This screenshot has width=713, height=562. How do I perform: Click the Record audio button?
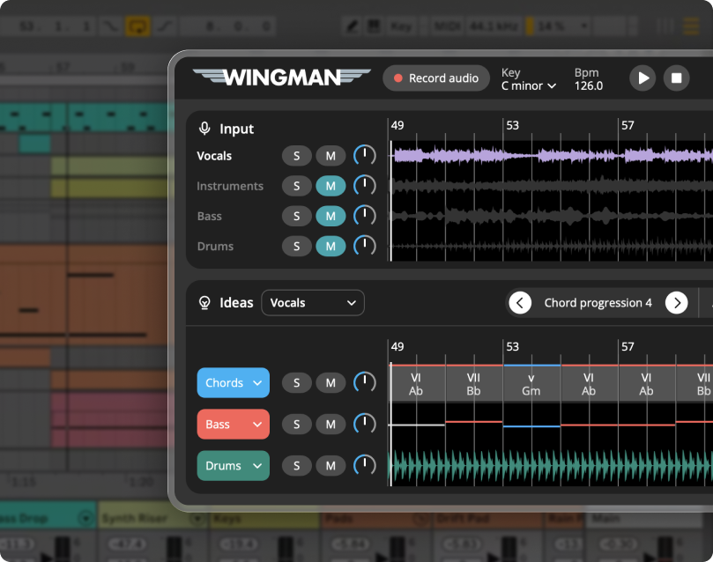(436, 78)
